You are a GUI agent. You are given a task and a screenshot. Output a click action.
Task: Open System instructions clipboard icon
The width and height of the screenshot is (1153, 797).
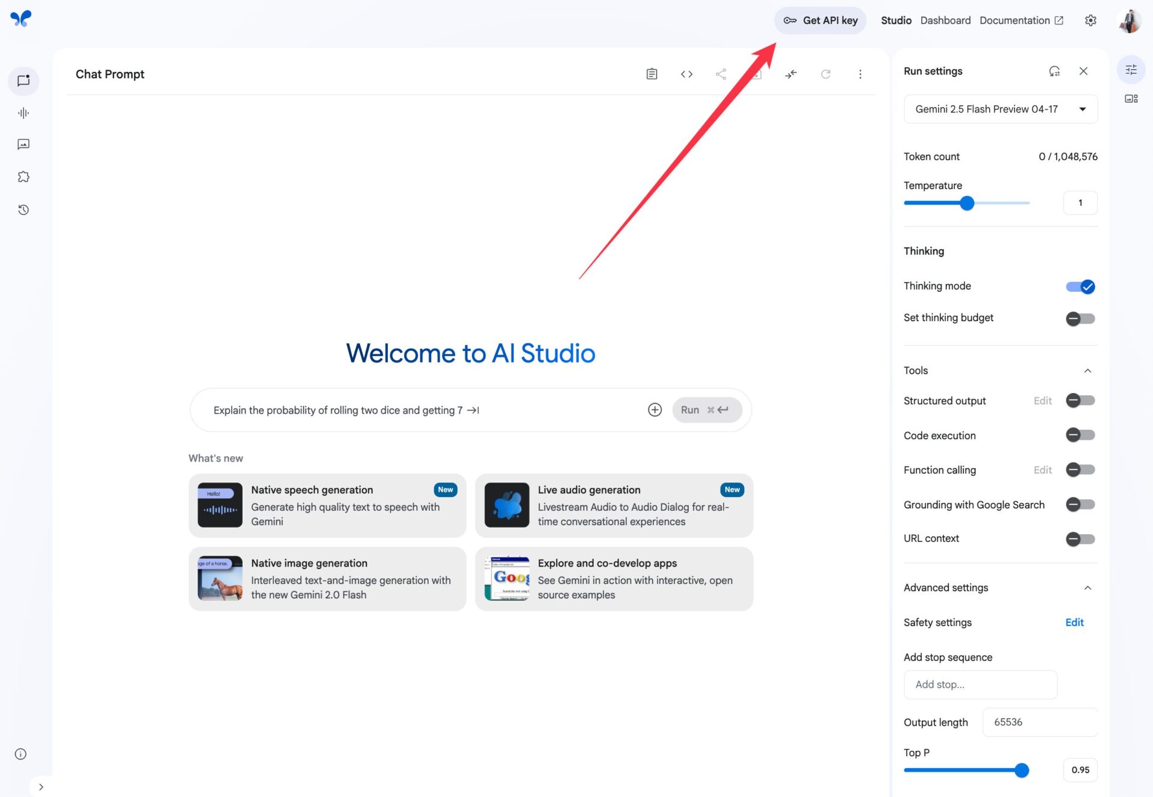click(x=652, y=74)
